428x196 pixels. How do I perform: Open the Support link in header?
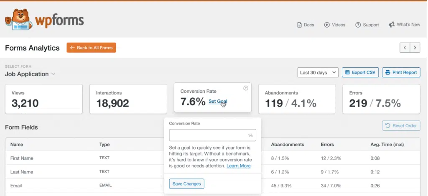(x=367, y=25)
